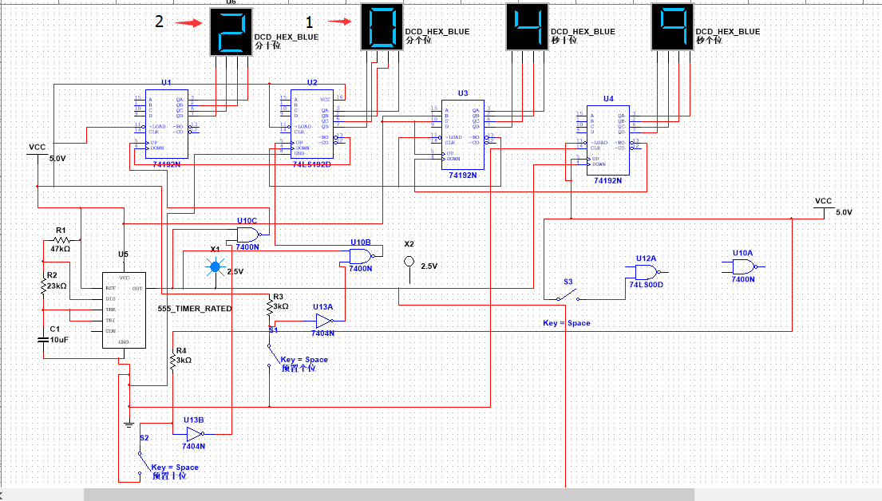Click the 预置个位 label near S1

(x=299, y=369)
